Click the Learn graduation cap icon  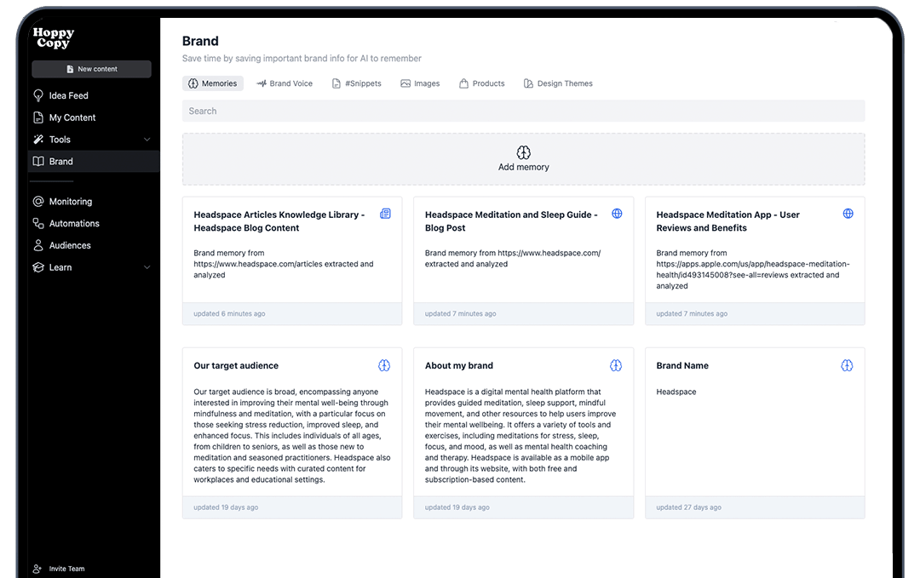[x=38, y=267]
